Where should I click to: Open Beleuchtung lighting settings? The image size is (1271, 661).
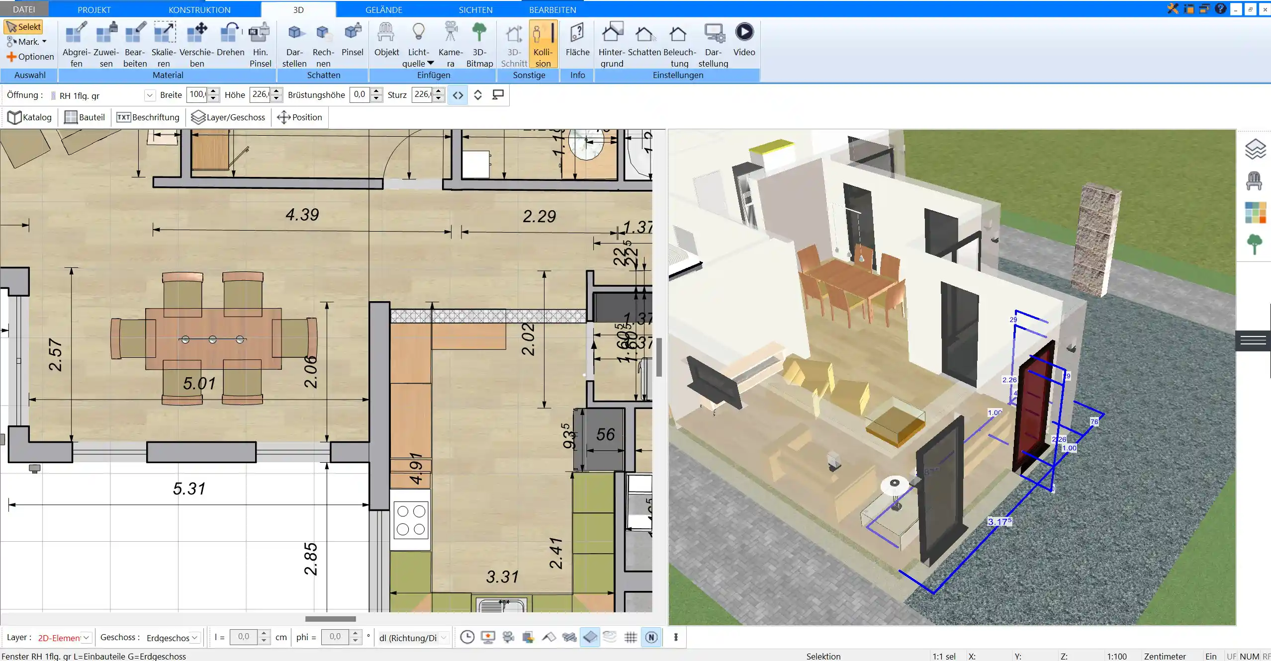[x=679, y=45]
